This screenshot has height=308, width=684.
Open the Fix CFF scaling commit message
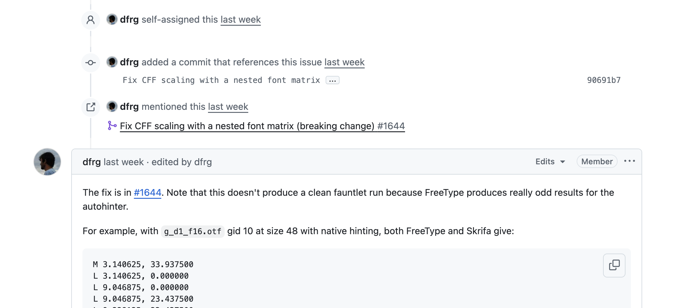221,80
